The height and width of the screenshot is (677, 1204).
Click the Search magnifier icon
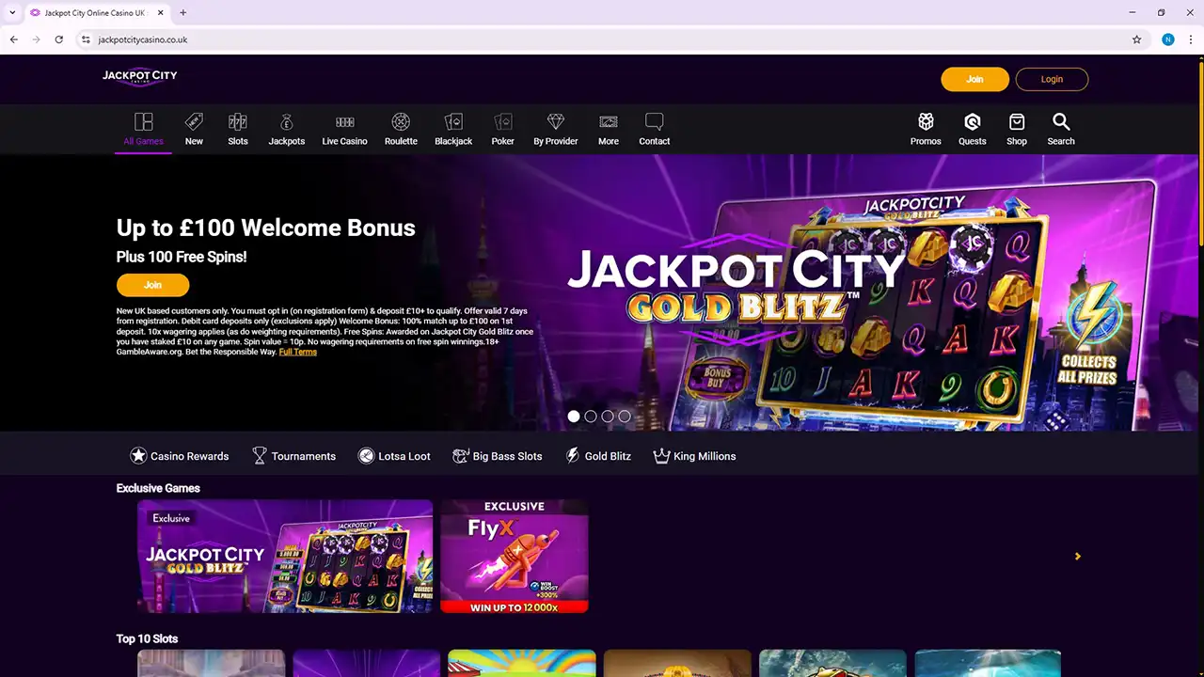pos(1061,122)
